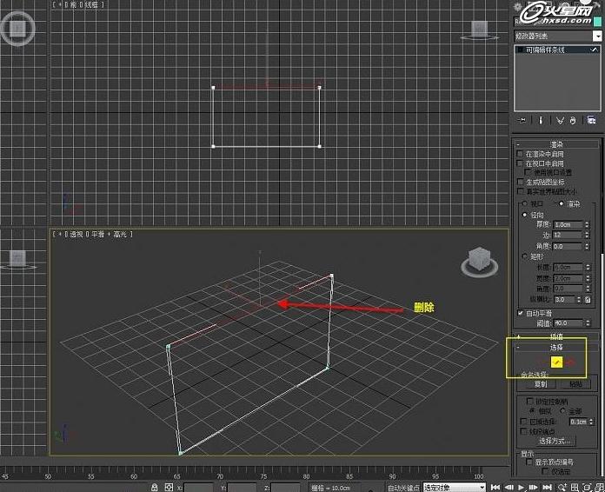The width and height of the screenshot is (605, 492).
Task: Click Remove Modifier trash icon
Action: click(574, 120)
